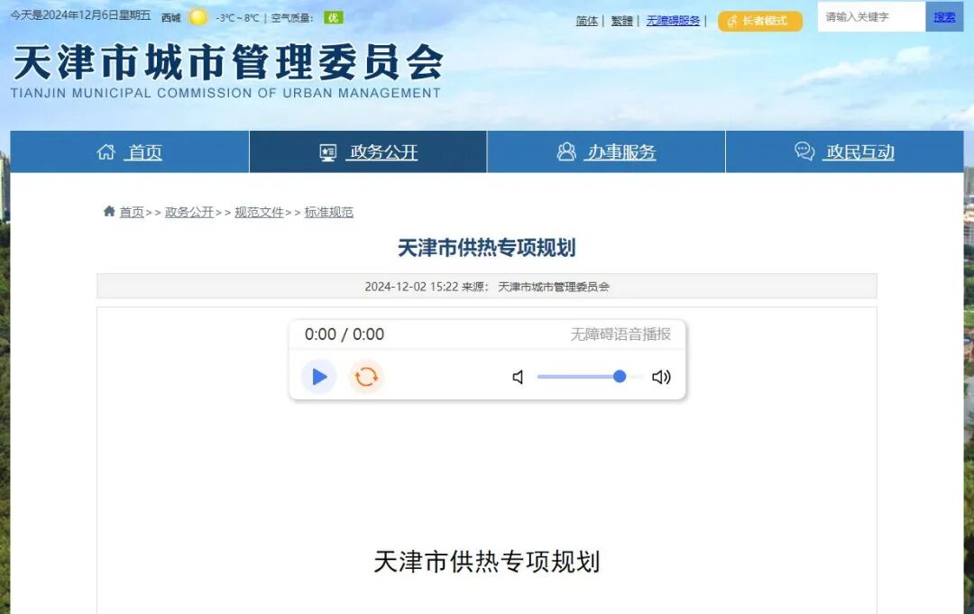Select the monitor icon beside 政务公开
This screenshot has width=974, height=614.
pyautogui.click(x=326, y=151)
